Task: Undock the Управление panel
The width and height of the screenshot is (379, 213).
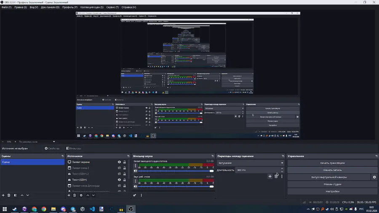Action: point(376,156)
